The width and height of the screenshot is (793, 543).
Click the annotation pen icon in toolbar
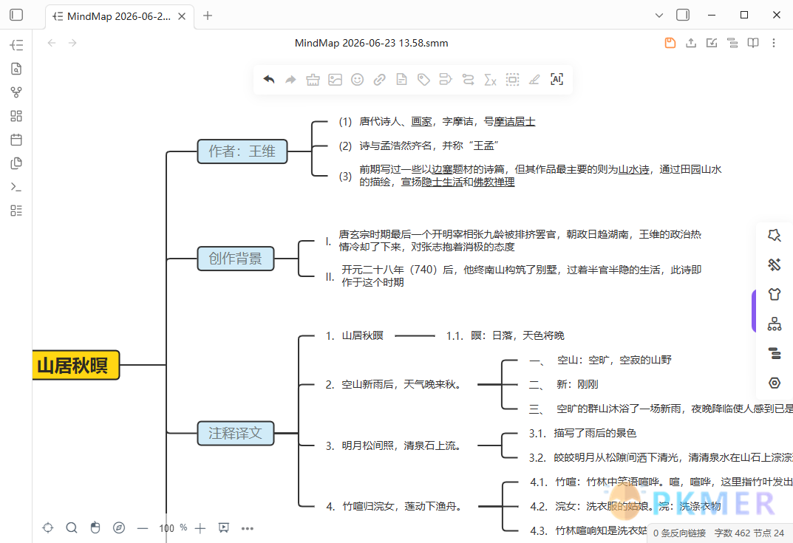[x=534, y=79]
